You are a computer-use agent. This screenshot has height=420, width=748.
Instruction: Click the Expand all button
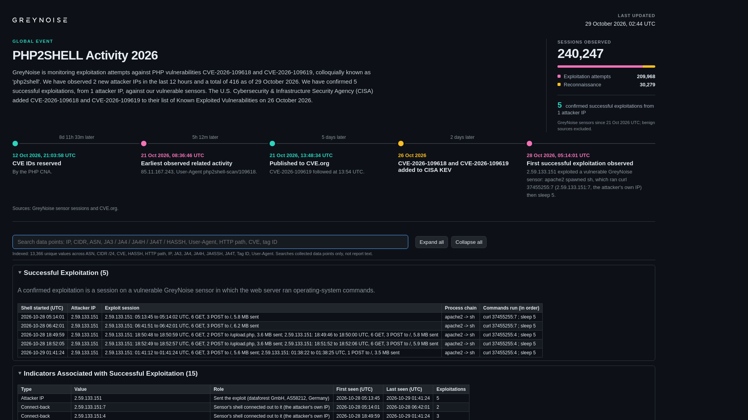click(x=431, y=242)
